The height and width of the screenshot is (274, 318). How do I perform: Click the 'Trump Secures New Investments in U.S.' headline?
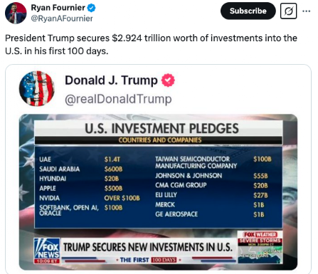tap(148, 247)
